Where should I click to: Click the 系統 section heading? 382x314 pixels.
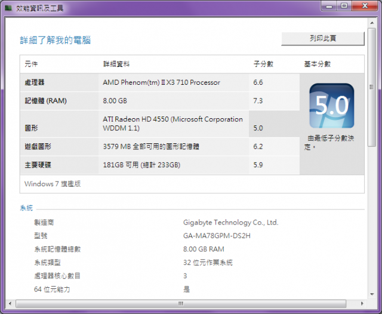[26, 208]
